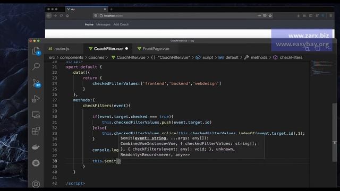Image resolution: width=340 pixels, height=191 pixels.
Task: Open Source Control view with 32 changes
Action: click(36, 83)
